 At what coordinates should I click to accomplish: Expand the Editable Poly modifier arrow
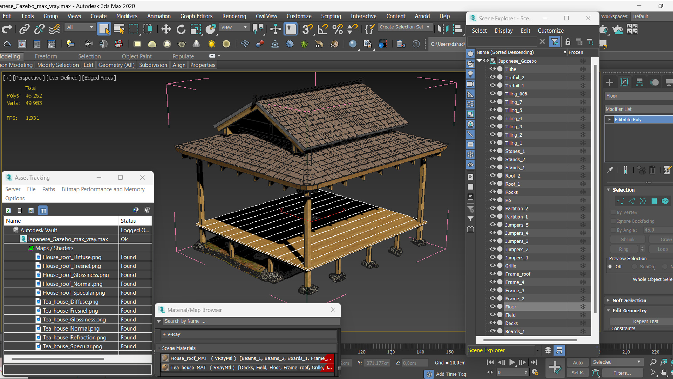pos(610,120)
